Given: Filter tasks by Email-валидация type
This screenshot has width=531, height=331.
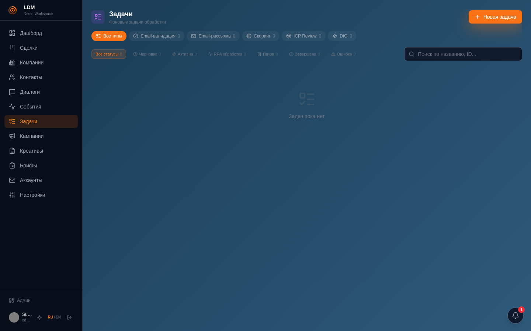Looking at the screenshot, I should coord(157,36).
